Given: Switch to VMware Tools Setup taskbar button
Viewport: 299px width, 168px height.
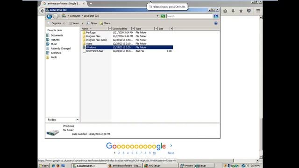Looking at the screenshot, I should point(196,166).
